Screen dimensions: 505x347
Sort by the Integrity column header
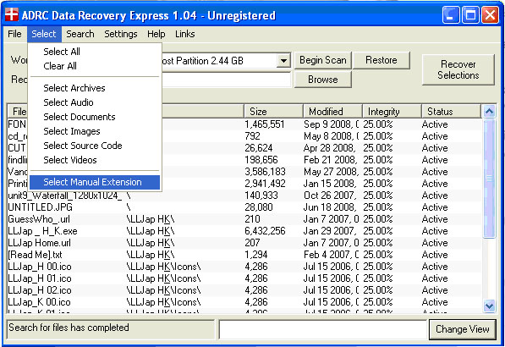392,112
